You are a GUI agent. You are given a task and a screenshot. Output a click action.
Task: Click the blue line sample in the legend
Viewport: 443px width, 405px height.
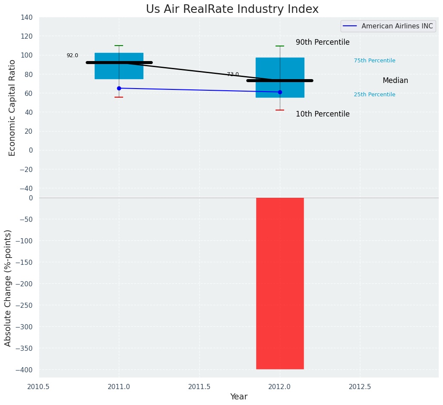point(350,26)
